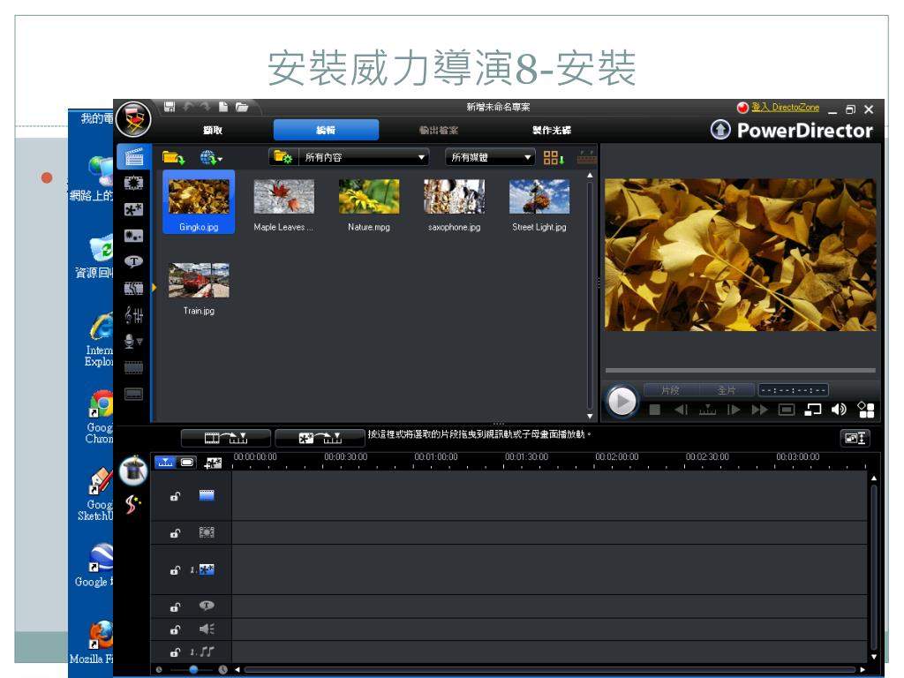Click insert clip into video track button
This screenshot has height=678, width=904.
point(226,438)
